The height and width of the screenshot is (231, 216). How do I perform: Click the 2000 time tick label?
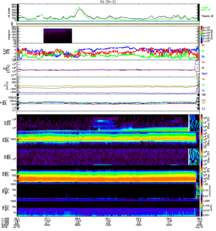[x=169, y=225]
